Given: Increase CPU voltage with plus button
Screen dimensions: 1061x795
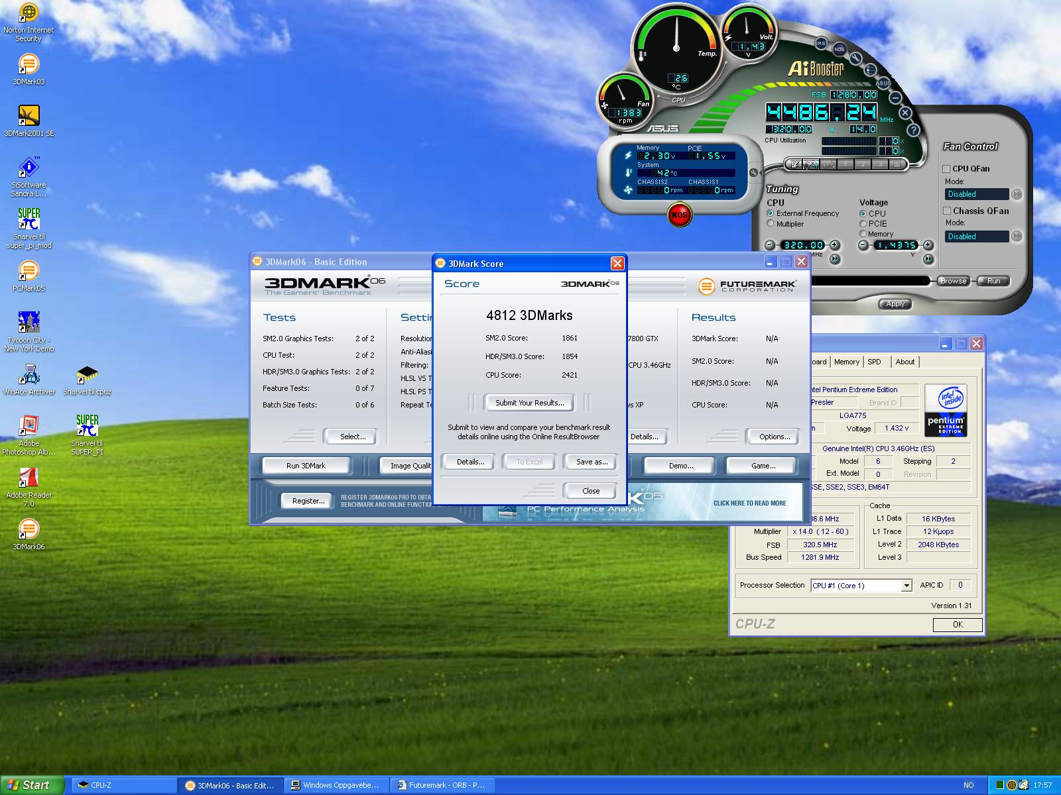Looking at the screenshot, I should (928, 245).
